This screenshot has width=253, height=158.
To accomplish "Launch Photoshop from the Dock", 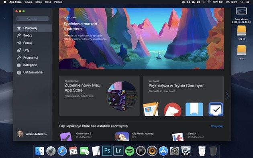I will 107,151.
